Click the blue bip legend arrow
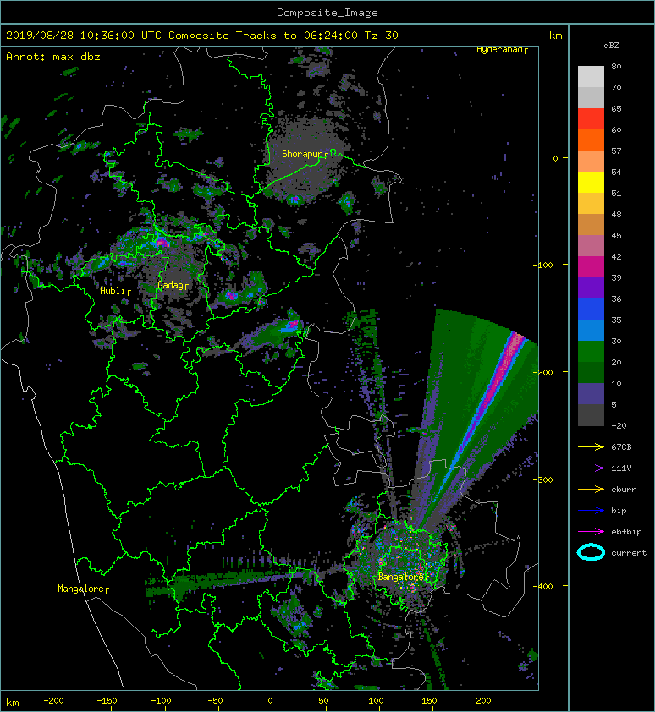This screenshot has height=712, width=655. [591, 511]
